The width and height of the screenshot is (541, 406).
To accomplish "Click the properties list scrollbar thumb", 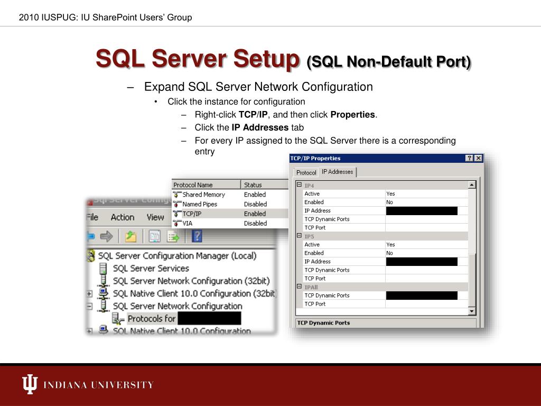I will [472, 280].
